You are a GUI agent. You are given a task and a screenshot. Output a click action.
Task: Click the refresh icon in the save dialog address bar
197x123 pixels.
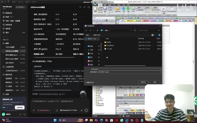pos(135,30)
